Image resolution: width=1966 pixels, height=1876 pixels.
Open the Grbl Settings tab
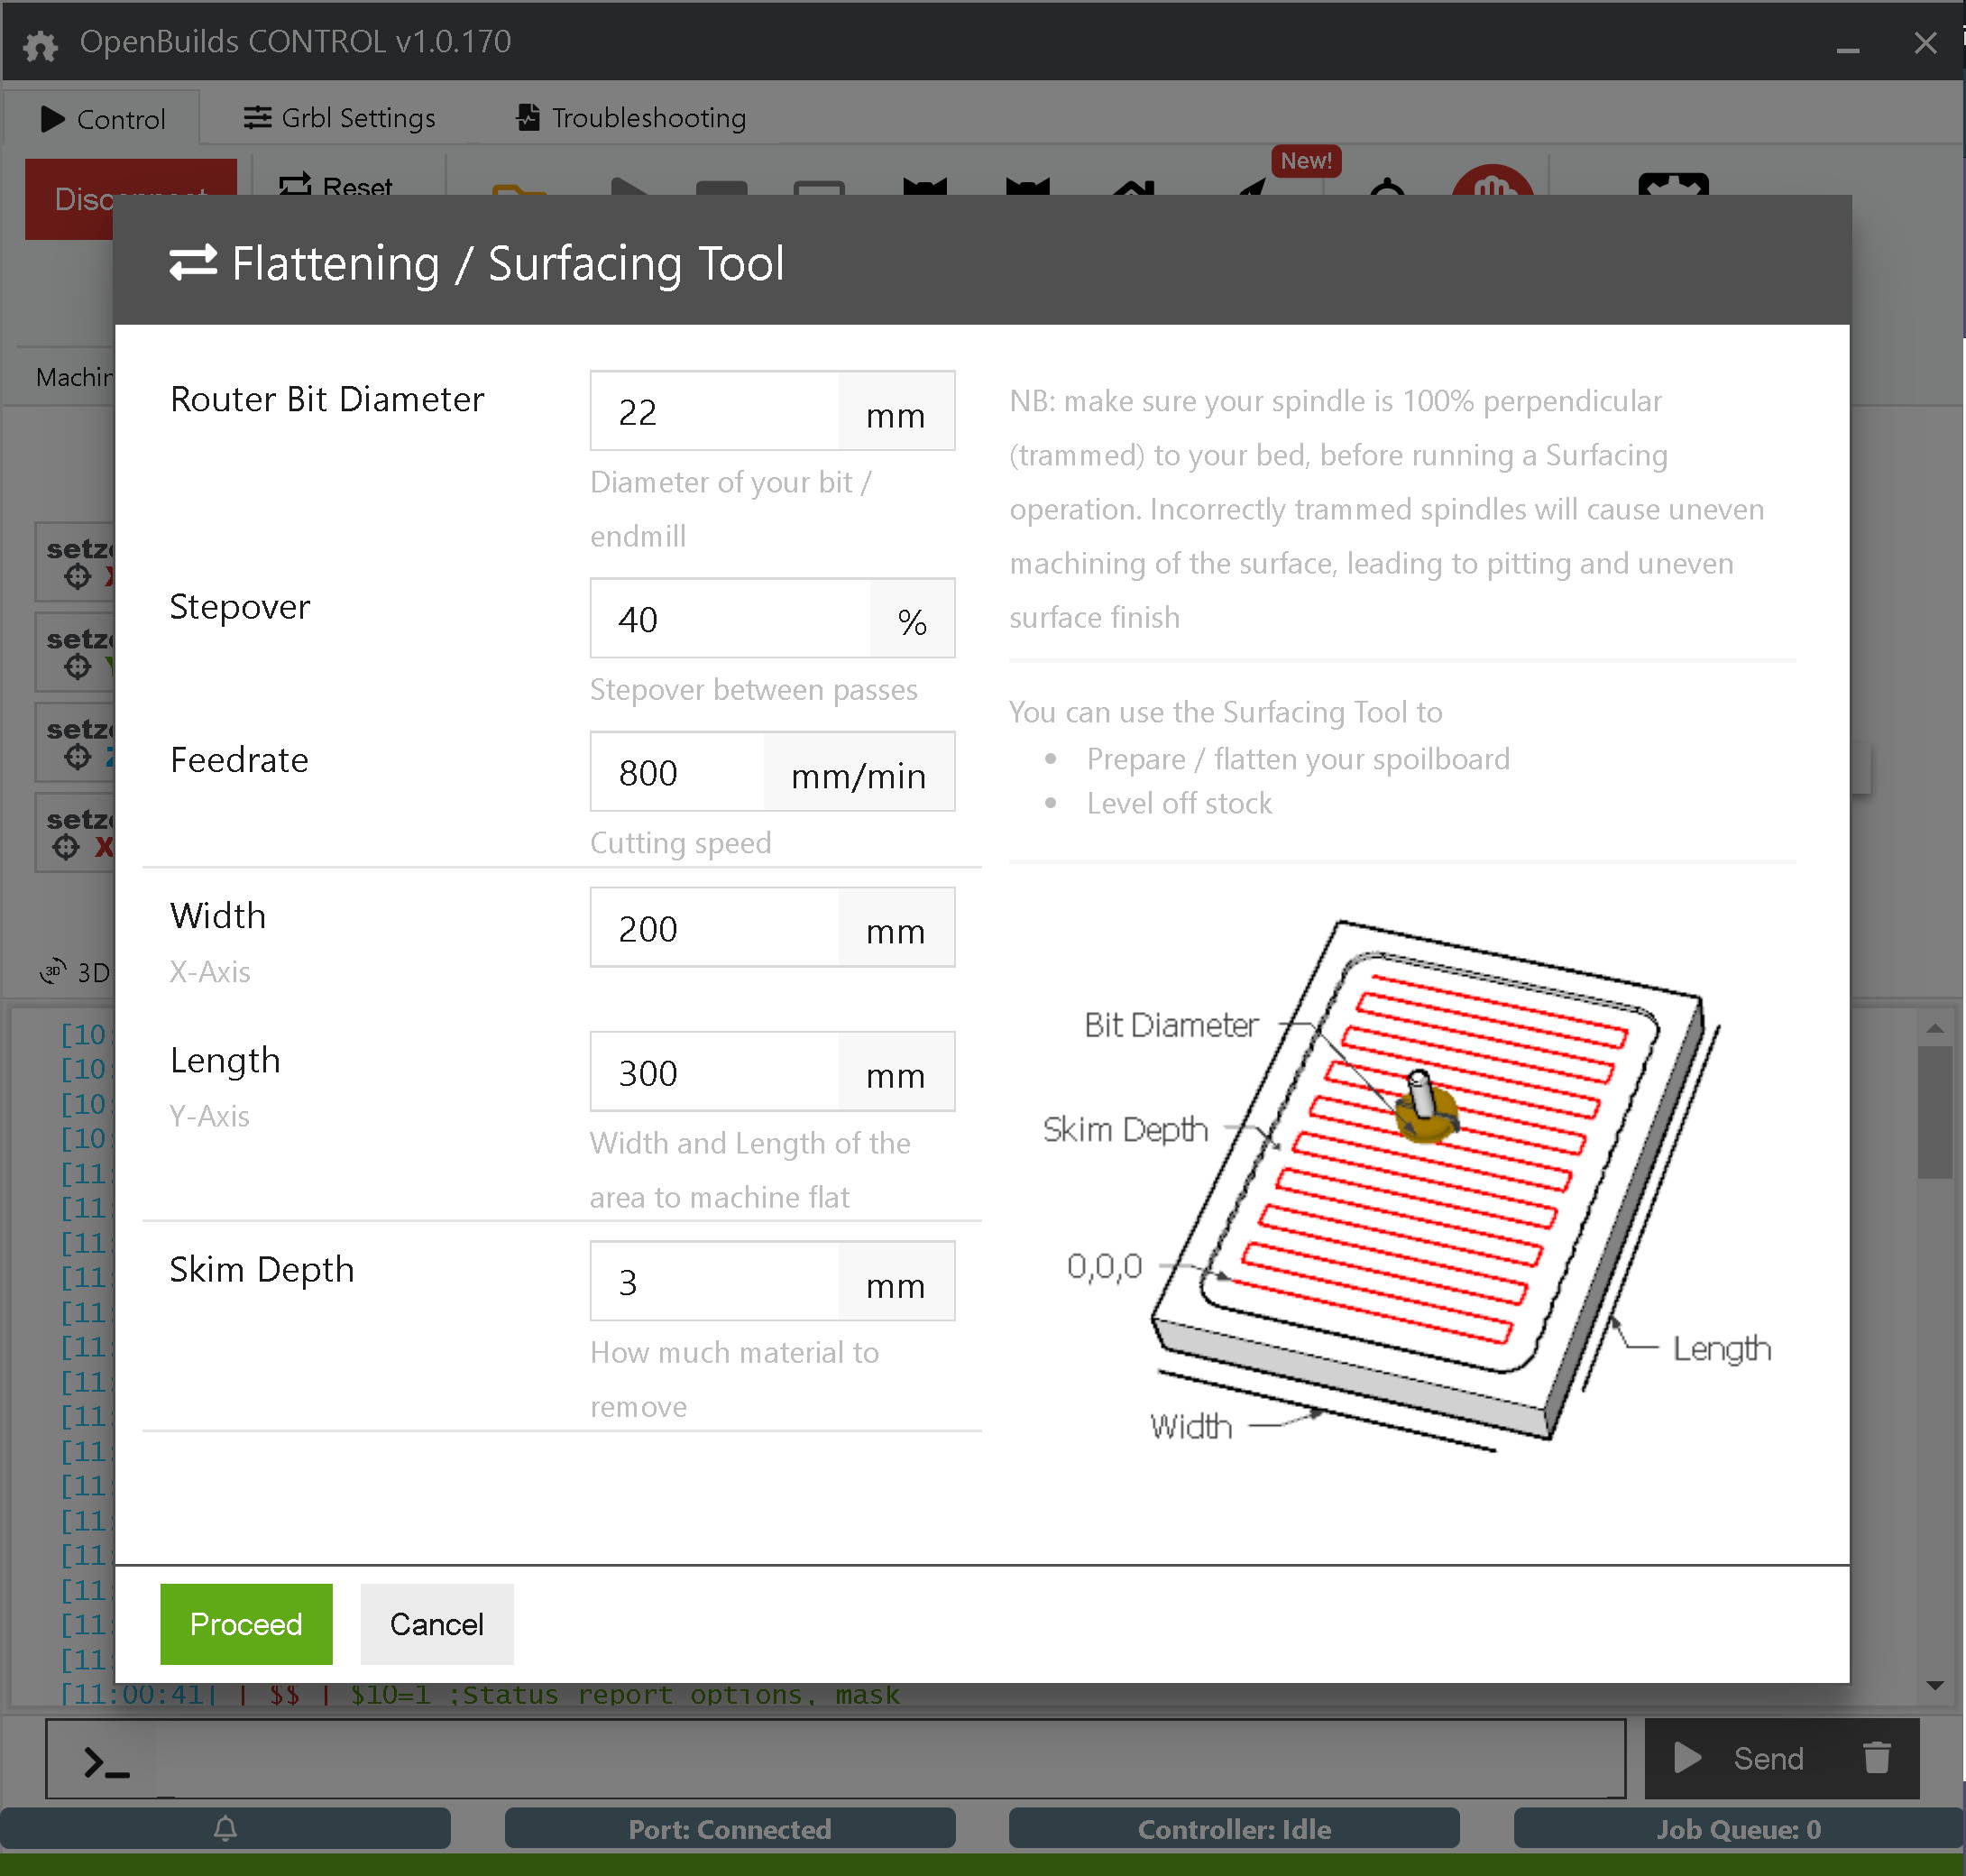click(340, 118)
